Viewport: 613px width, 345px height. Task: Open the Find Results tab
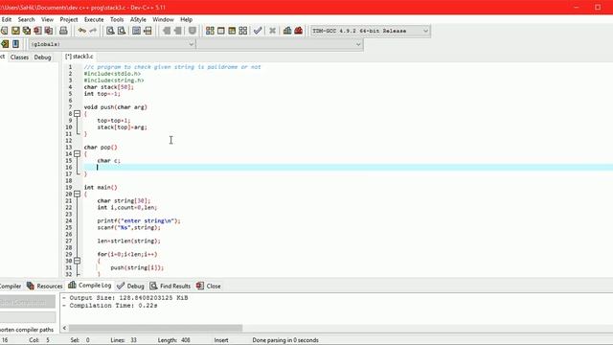[x=170, y=286]
